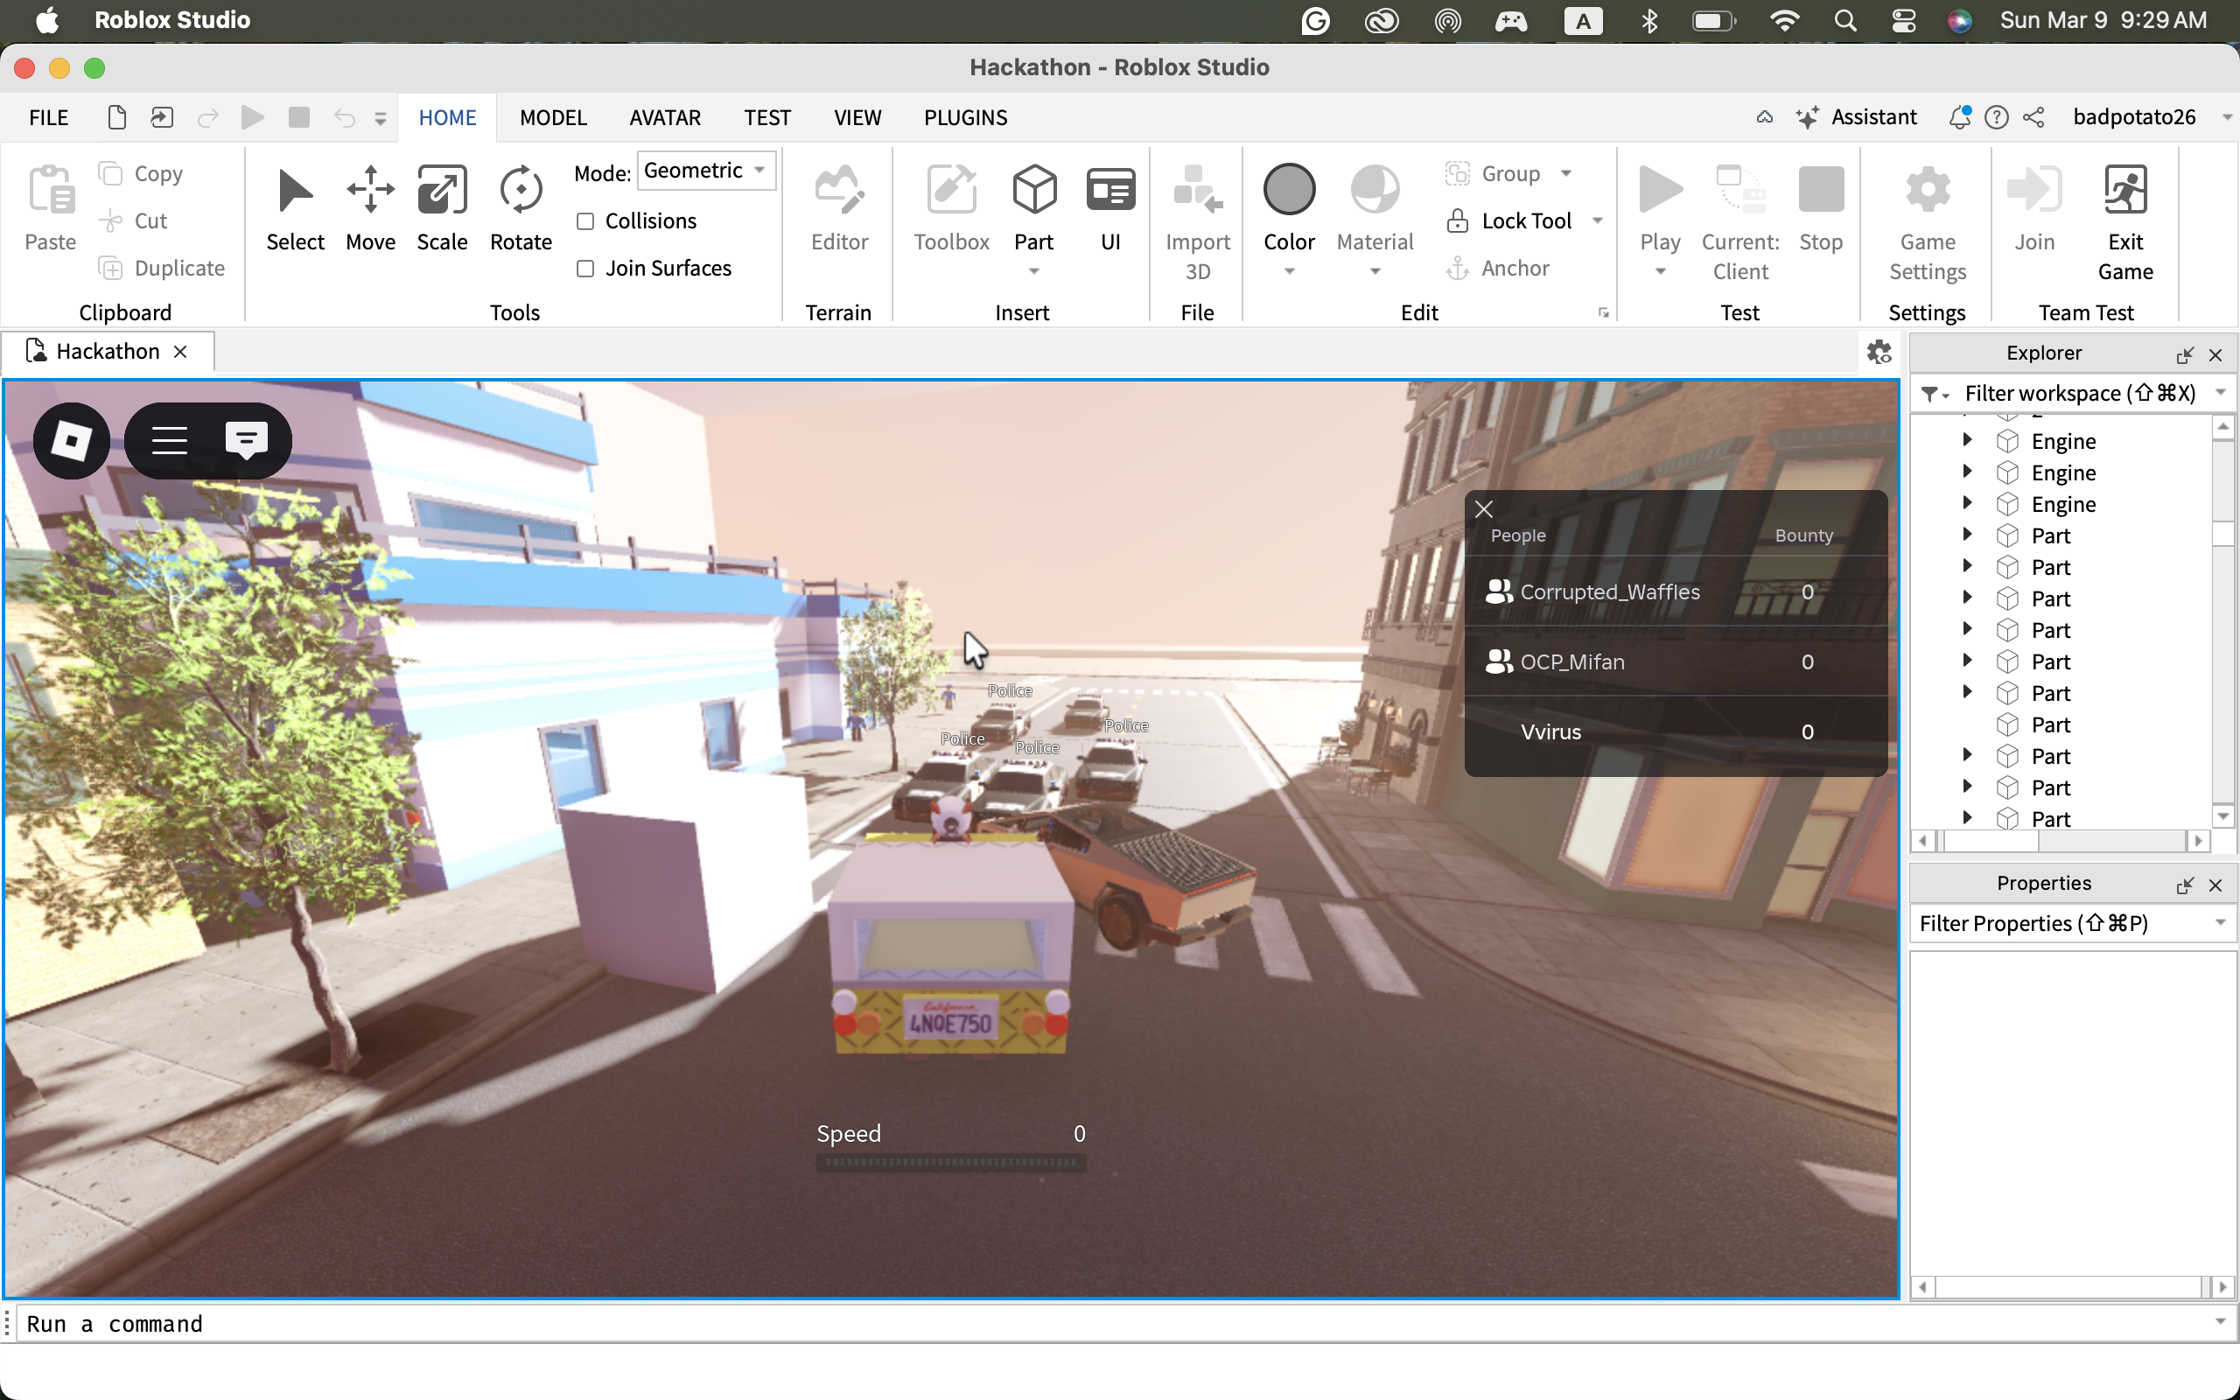Click the Cut button
Screen dimensions: 2240x1400
coord(133,221)
